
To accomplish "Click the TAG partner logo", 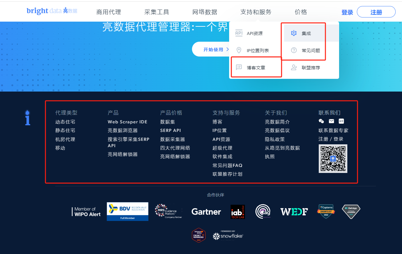I will coord(263,212).
